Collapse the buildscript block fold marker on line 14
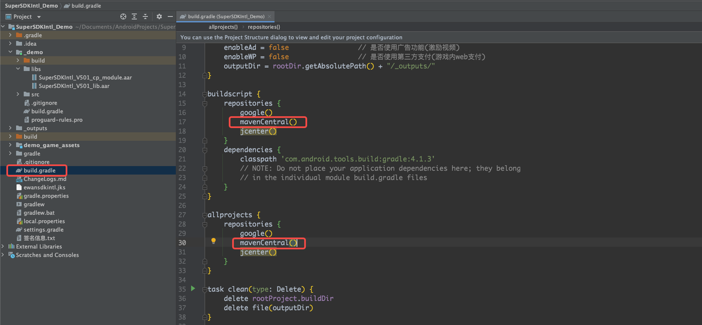 click(205, 94)
